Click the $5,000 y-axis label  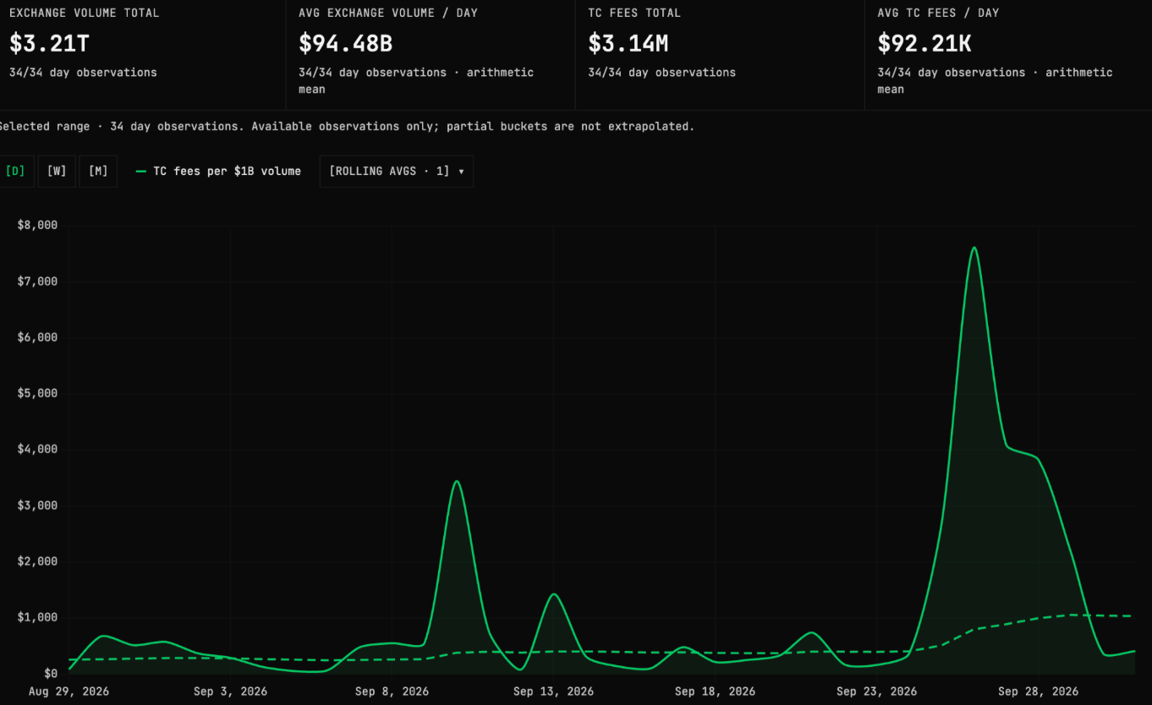coord(37,393)
